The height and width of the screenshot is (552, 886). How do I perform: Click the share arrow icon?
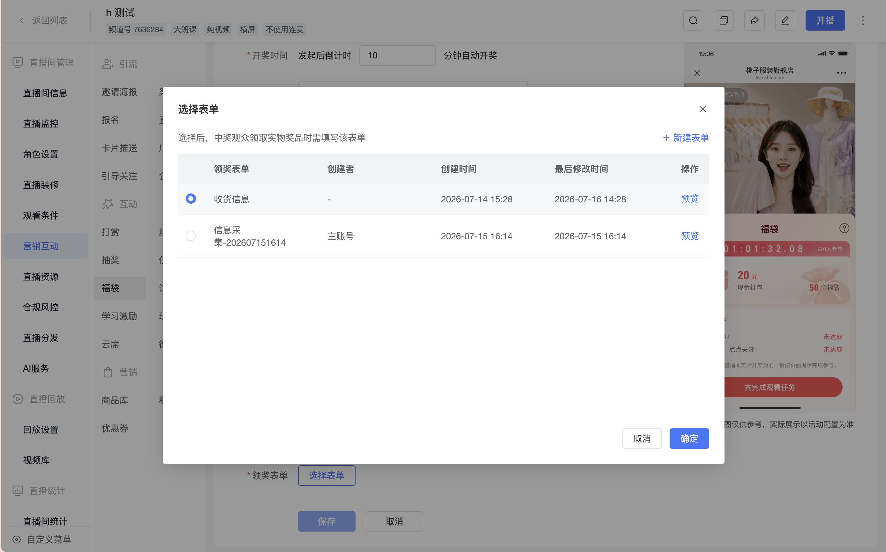(755, 20)
